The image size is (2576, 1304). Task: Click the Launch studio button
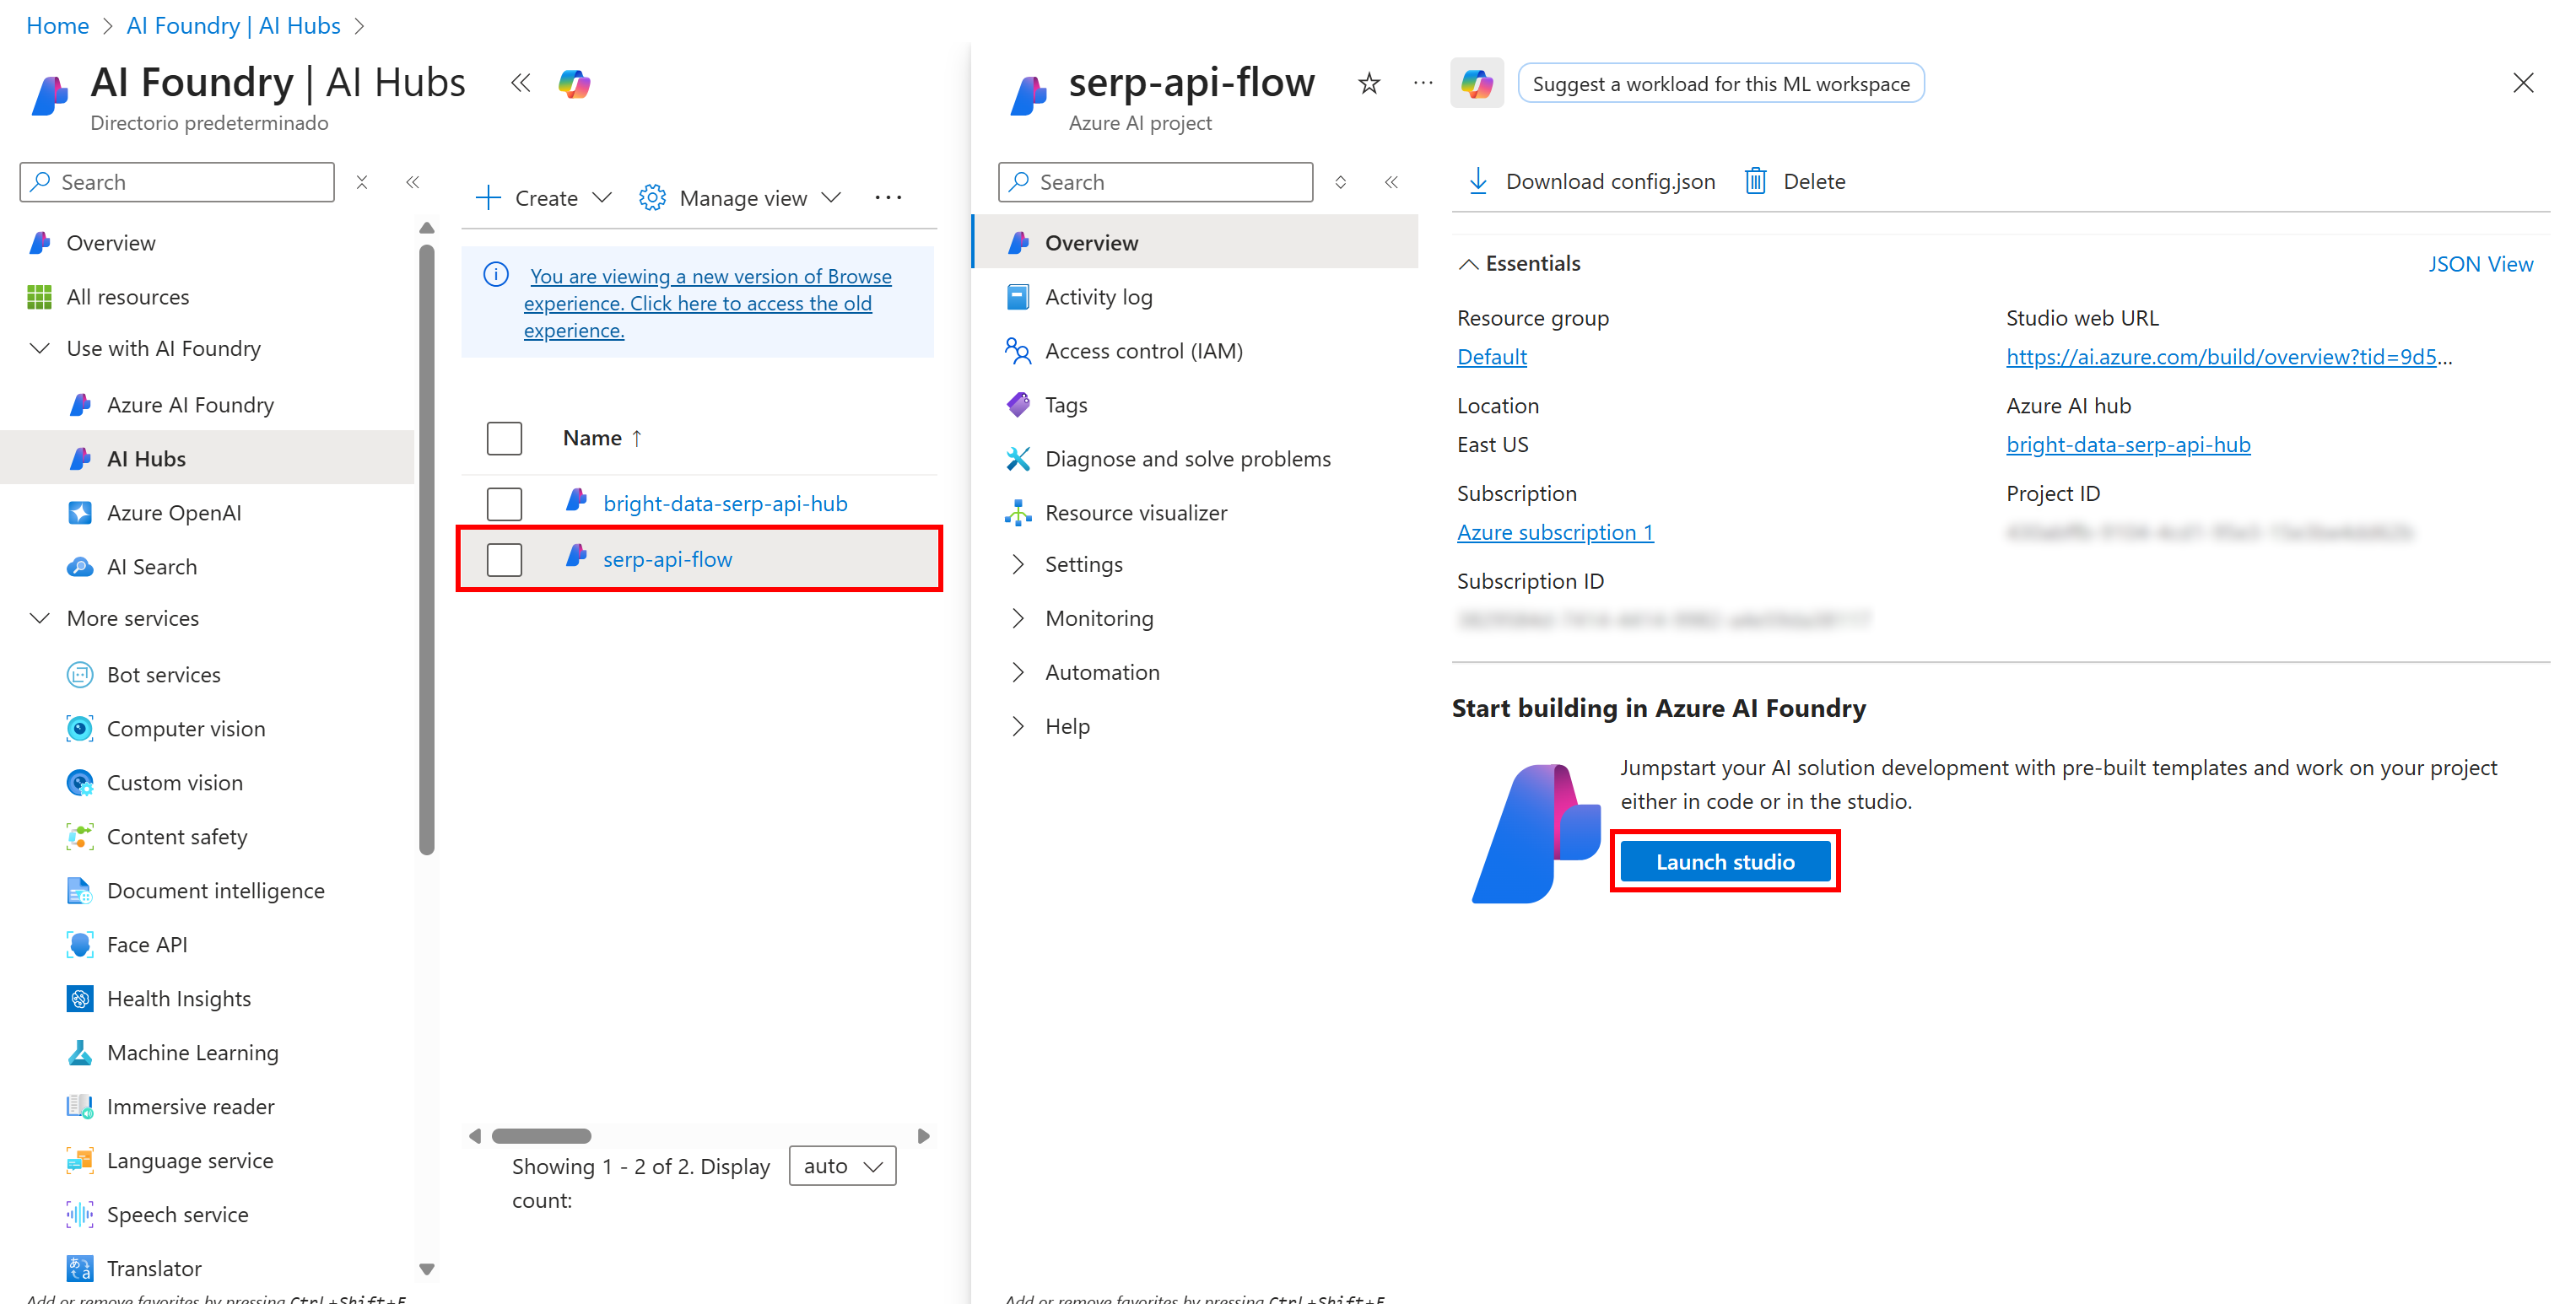point(1725,861)
